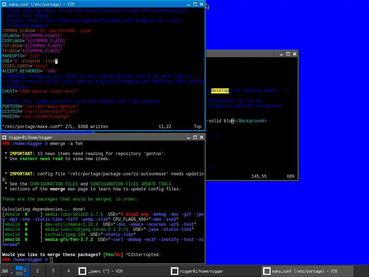Click the </Background> closing tag
The width and height of the screenshot is (369, 277).
250,121
